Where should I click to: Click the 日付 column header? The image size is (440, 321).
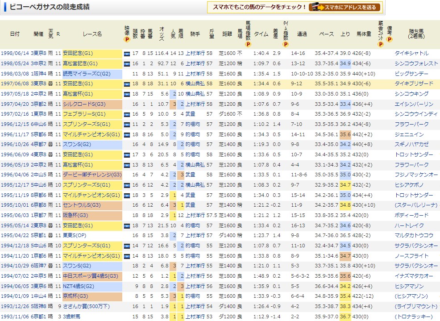click(15, 34)
